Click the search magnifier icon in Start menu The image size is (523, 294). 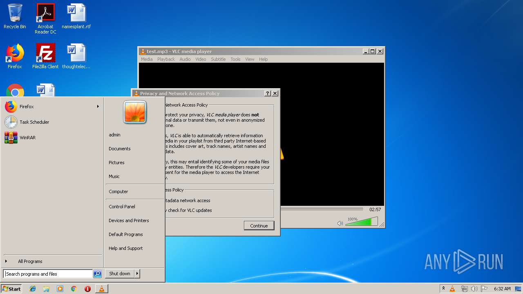97,274
